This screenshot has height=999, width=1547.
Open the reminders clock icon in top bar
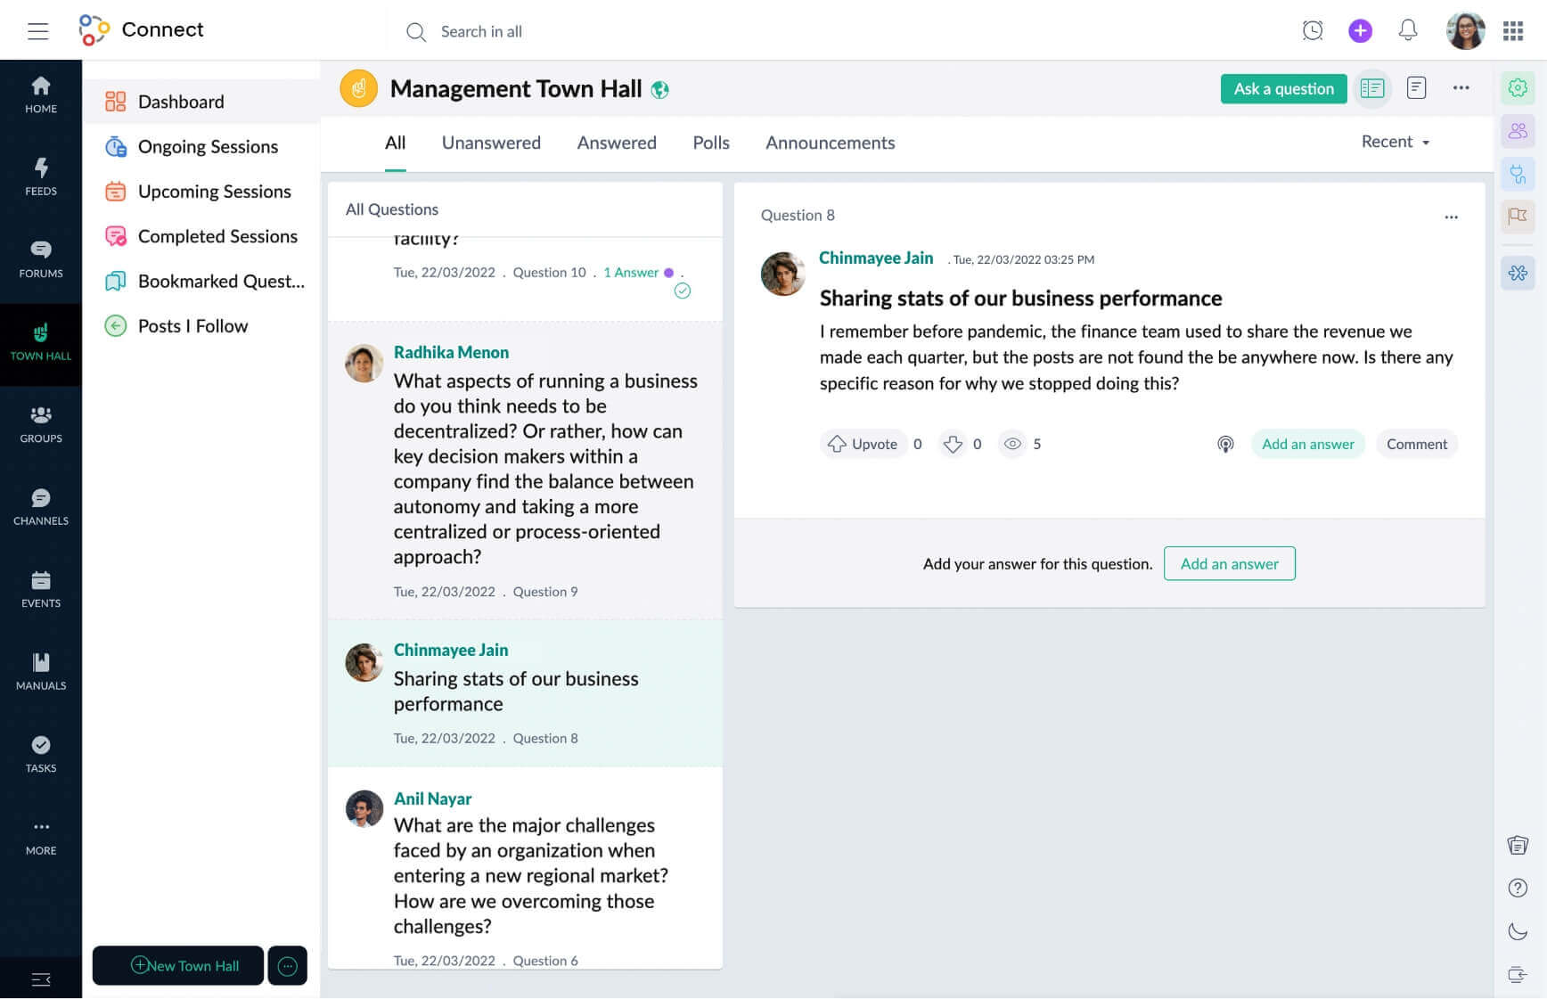(x=1312, y=30)
